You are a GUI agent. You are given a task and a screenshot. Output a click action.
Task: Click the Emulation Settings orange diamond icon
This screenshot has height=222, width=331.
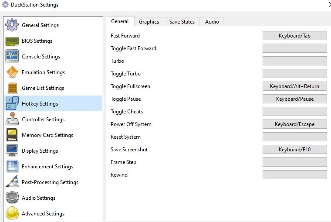(x=12, y=72)
